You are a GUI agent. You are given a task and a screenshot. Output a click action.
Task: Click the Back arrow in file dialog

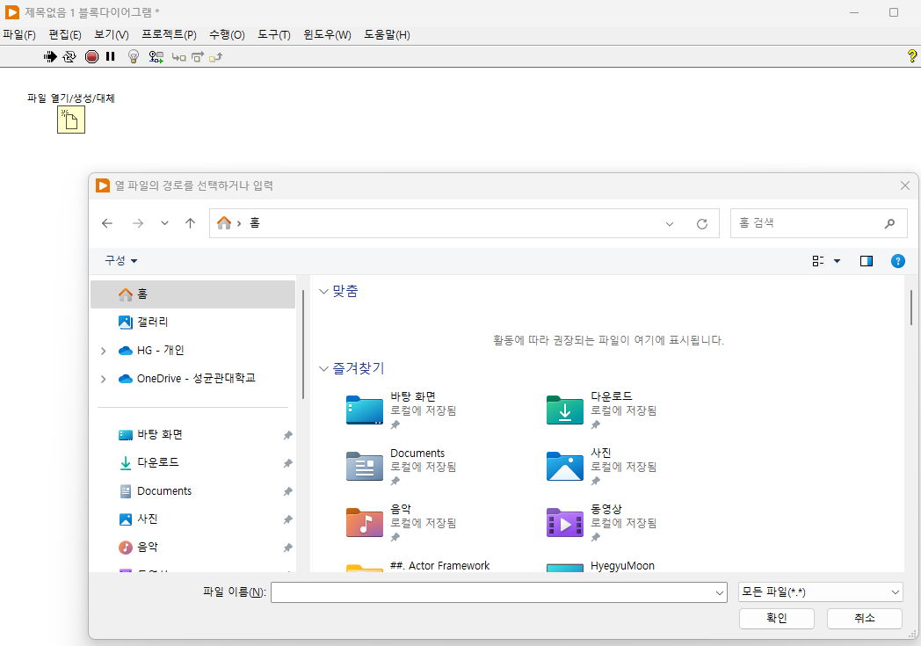click(x=107, y=223)
